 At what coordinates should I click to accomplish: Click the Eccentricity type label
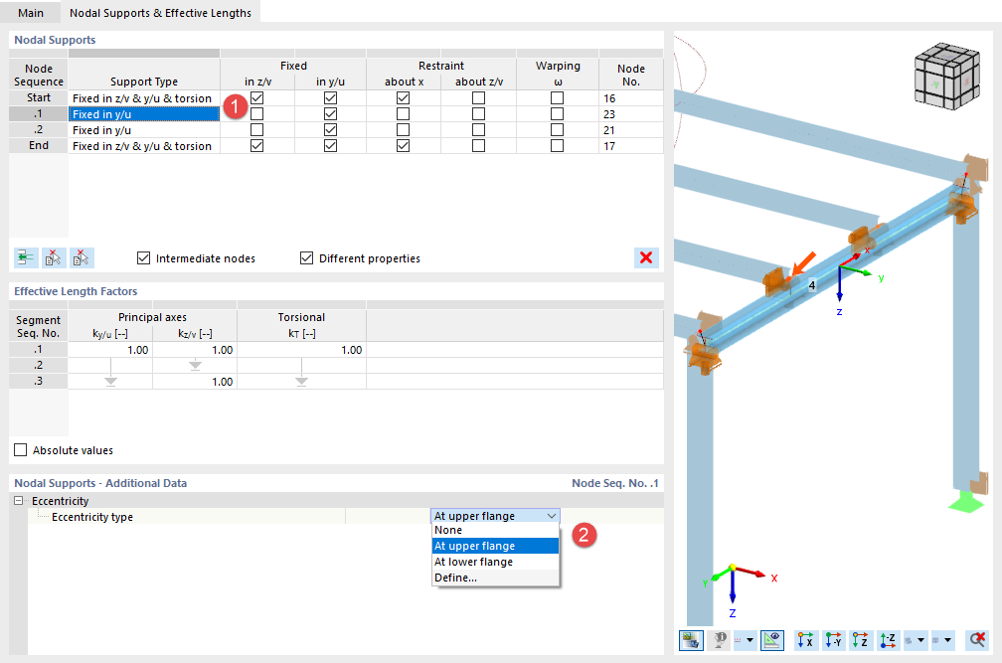pos(92,517)
